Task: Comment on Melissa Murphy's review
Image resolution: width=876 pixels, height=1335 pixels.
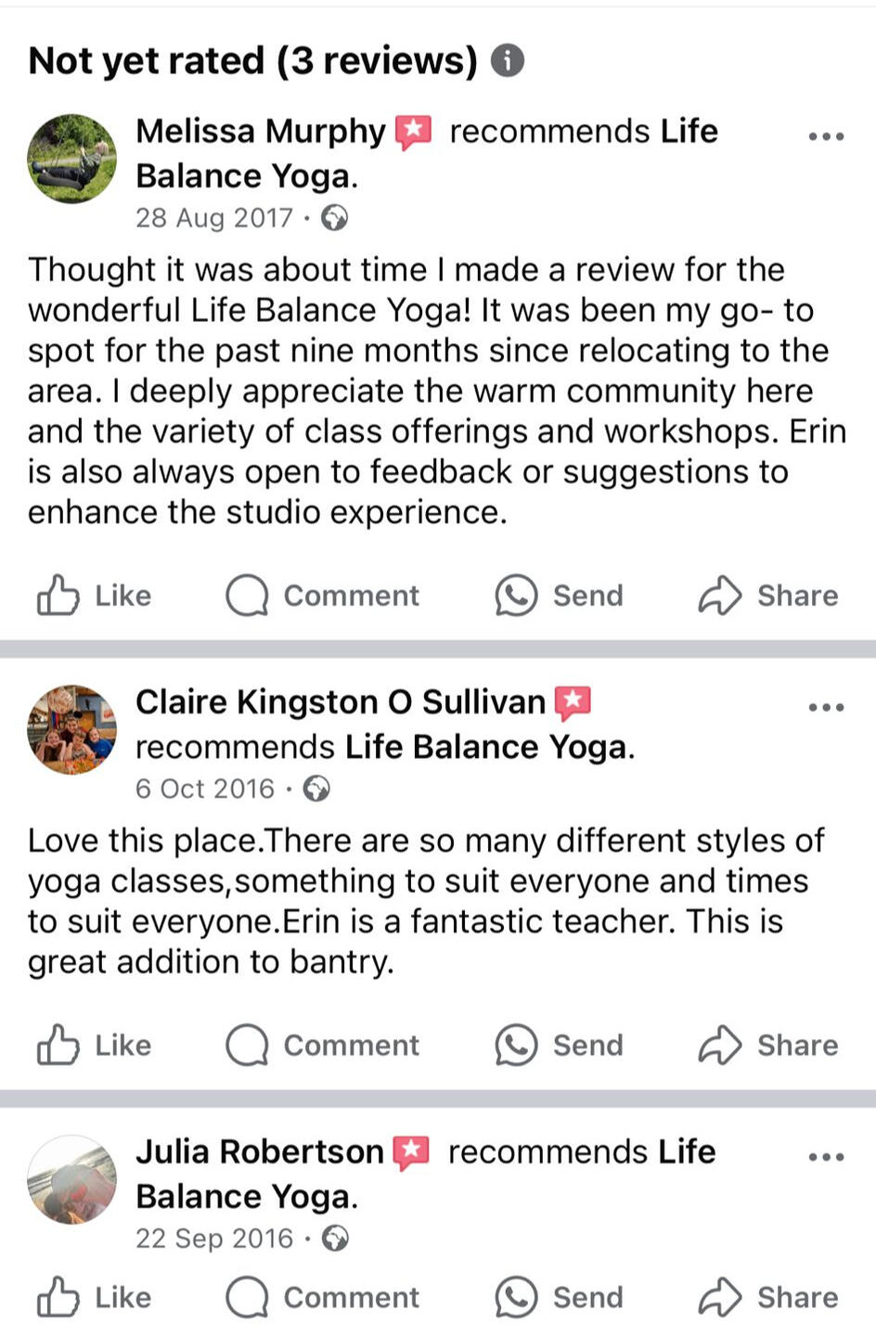Action: (323, 596)
